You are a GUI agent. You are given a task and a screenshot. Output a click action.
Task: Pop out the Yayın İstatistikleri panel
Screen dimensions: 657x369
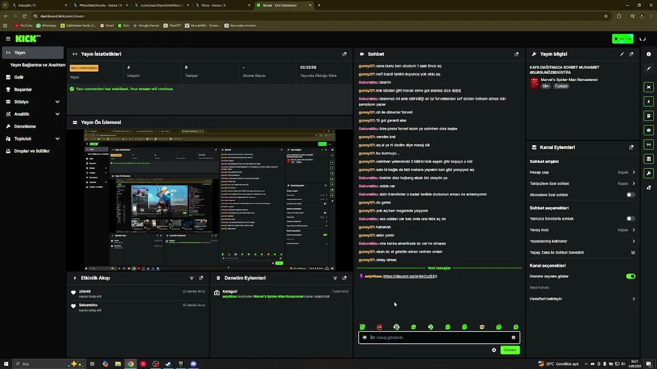pos(344,54)
